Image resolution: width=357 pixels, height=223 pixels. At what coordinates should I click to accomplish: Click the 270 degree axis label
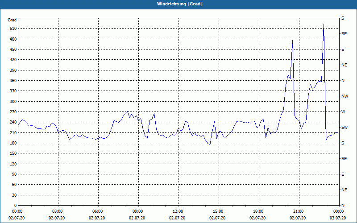tap(13, 112)
